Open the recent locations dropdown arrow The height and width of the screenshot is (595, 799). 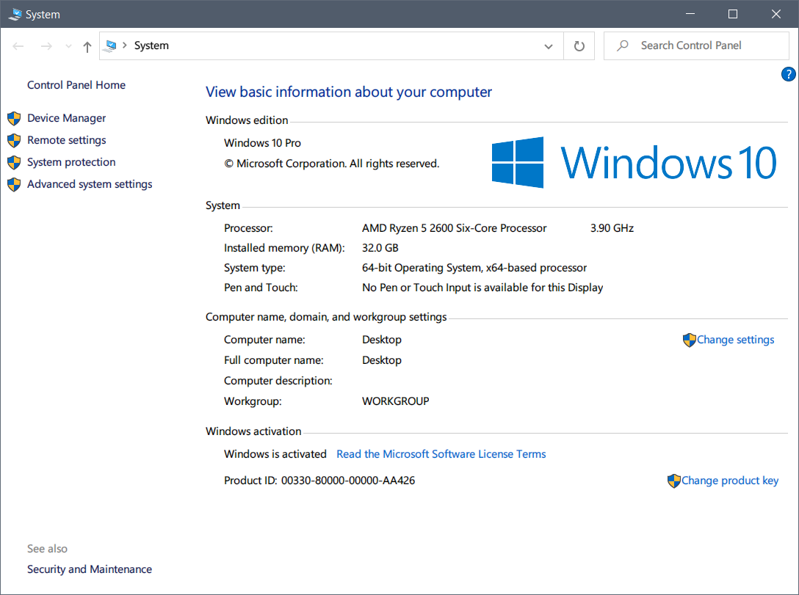coord(68,46)
